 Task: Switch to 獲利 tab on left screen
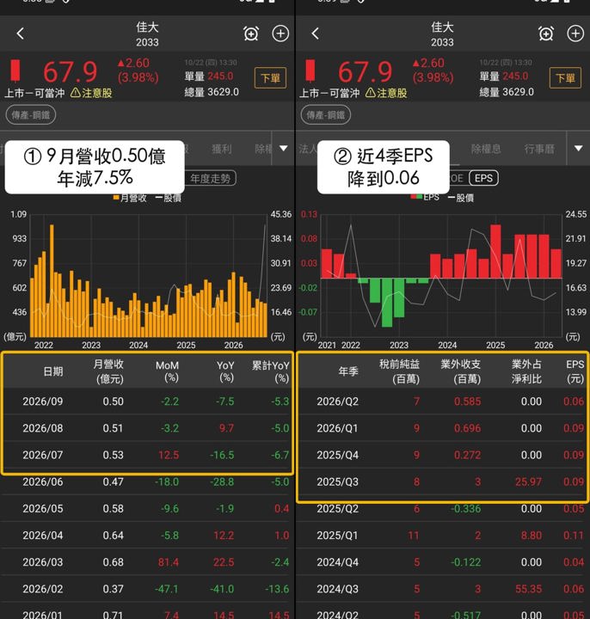tap(222, 149)
